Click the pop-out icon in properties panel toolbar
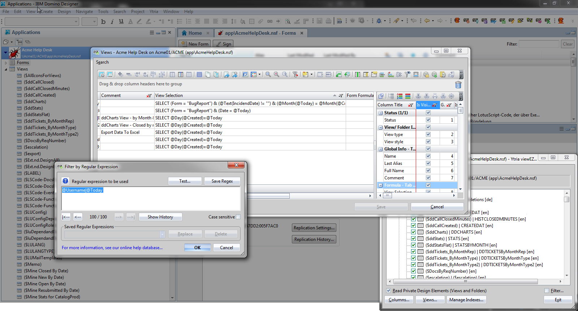 click(x=381, y=96)
